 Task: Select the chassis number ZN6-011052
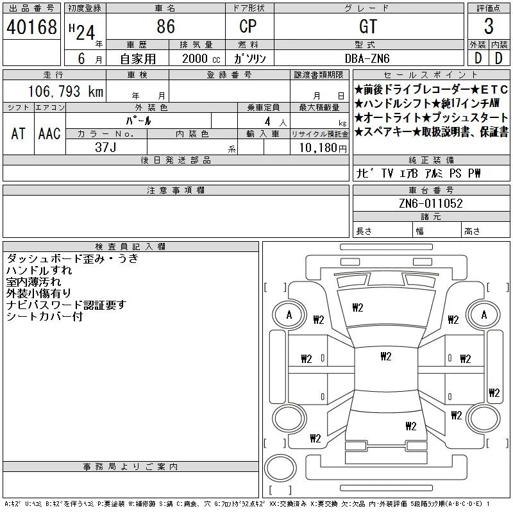click(x=431, y=203)
